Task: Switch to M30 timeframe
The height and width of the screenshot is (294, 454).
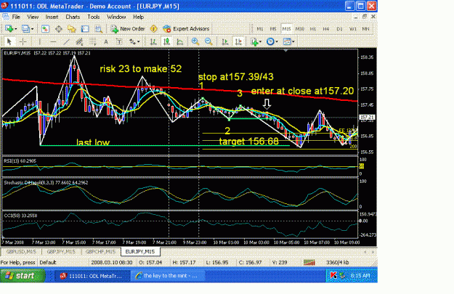Action: click(300, 29)
